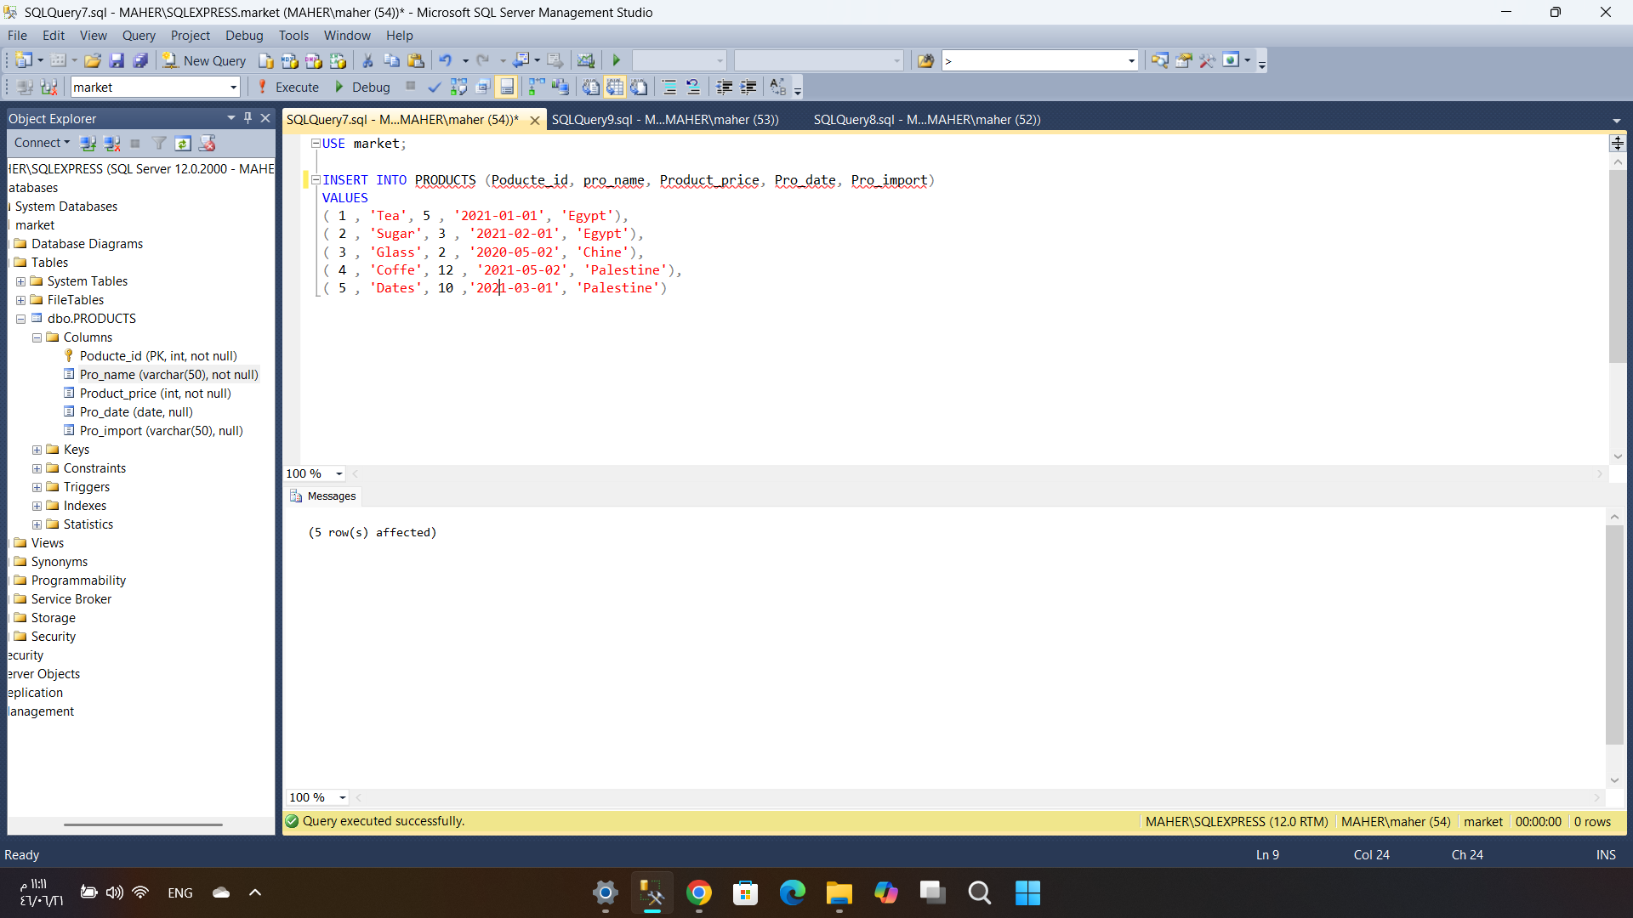Click Object Explorer horizontal scrollbar
The width and height of the screenshot is (1633, 918).
click(143, 824)
